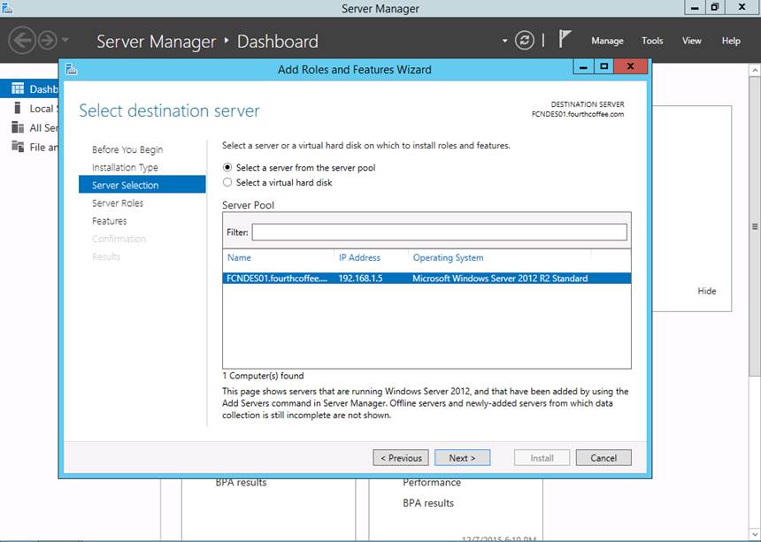Open the notifications flag icon

[565, 40]
